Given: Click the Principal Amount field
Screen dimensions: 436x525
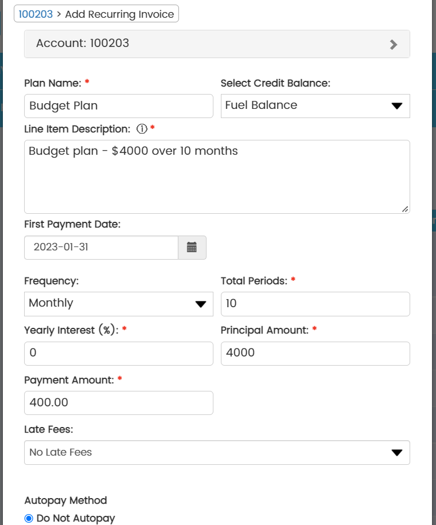Looking at the screenshot, I should pos(315,354).
